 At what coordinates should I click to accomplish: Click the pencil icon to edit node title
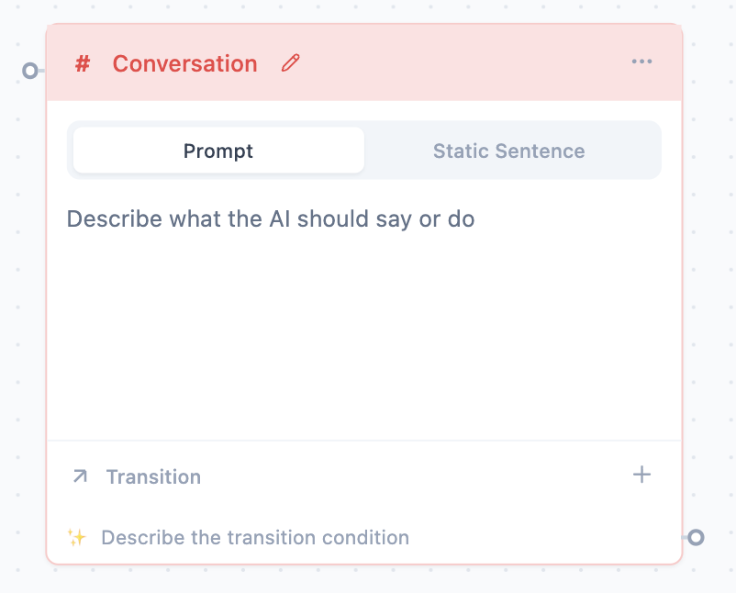(x=290, y=63)
